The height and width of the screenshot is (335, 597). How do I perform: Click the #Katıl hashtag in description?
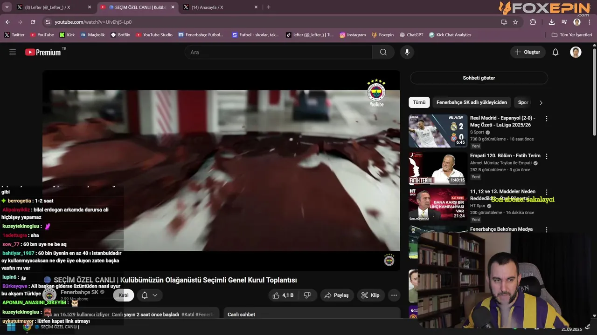tap(187, 315)
